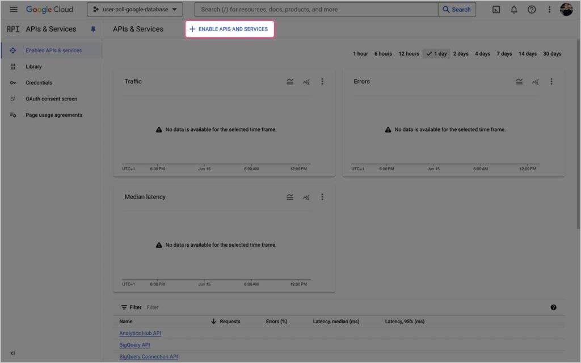Toggle legend on the Median latency chart
The width and height of the screenshot is (581, 363).
(x=290, y=197)
